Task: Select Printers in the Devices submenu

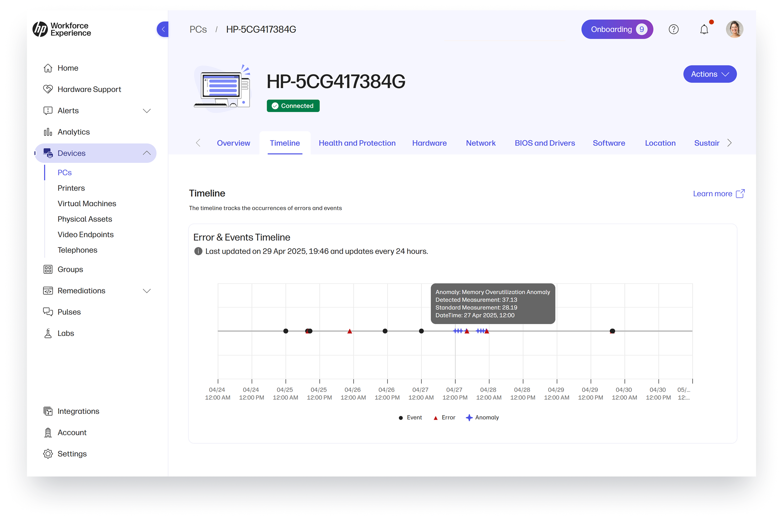Action: 71,188
